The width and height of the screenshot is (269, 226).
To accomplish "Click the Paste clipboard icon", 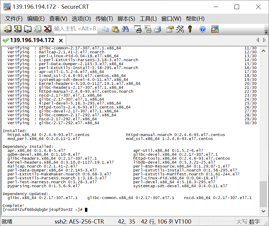I will (x=115, y=29).
